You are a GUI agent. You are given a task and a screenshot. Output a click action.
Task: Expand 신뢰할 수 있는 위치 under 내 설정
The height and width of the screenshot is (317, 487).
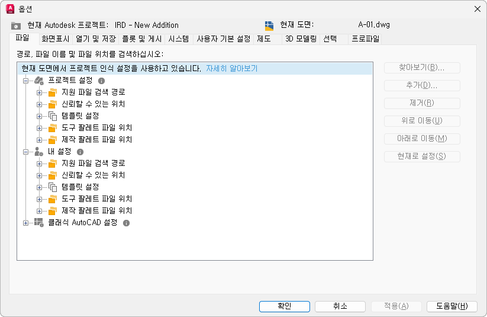point(39,175)
